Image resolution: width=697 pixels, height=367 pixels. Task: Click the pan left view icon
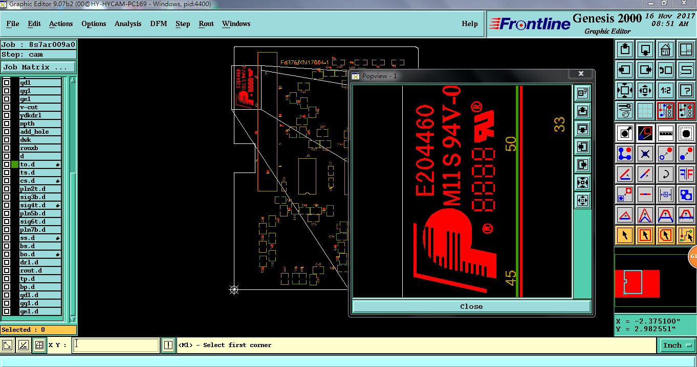(x=625, y=70)
